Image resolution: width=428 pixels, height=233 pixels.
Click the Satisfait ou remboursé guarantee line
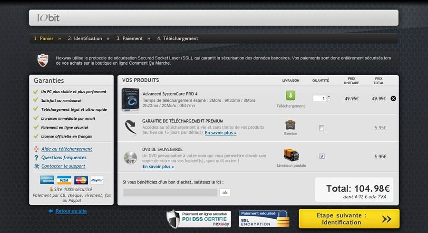coord(61,100)
